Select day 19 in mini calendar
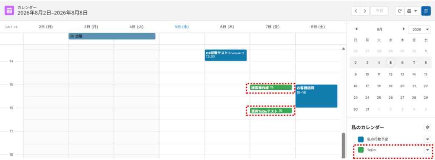 click(x=390, y=86)
